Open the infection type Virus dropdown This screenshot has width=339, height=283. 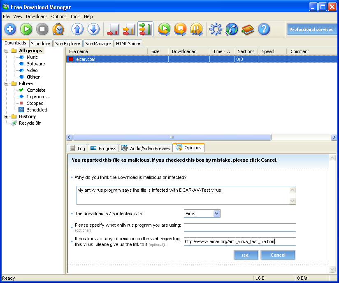coord(217,213)
